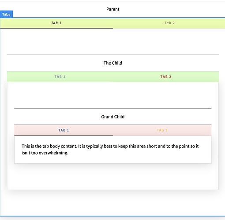Click the Parent headline text
The image size is (225, 220).
click(113, 9)
